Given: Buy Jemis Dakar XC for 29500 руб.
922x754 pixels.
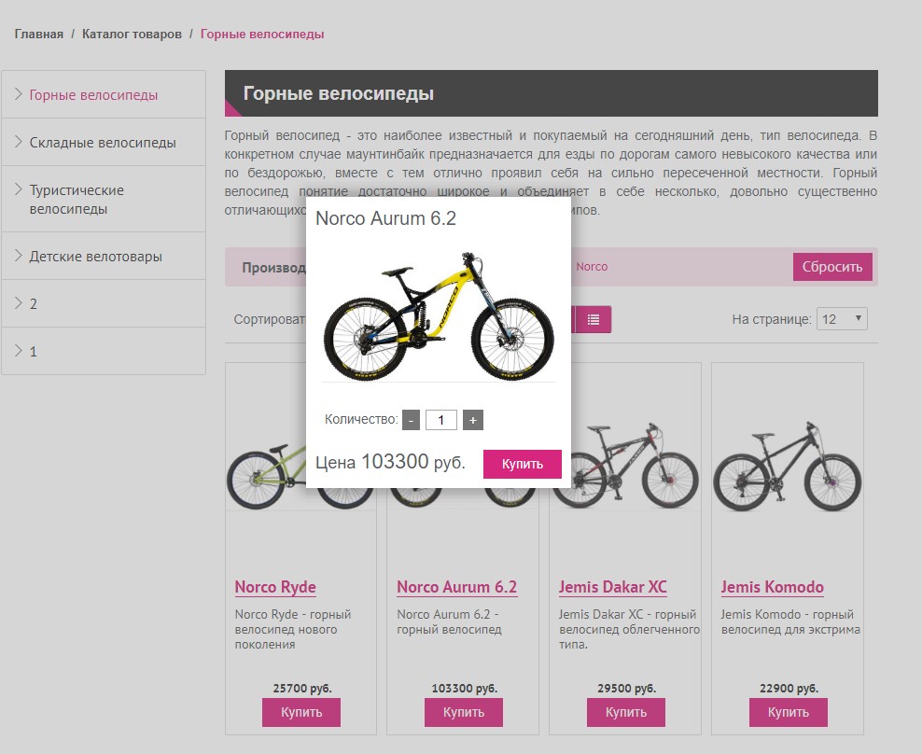Looking at the screenshot, I should click(x=625, y=712).
